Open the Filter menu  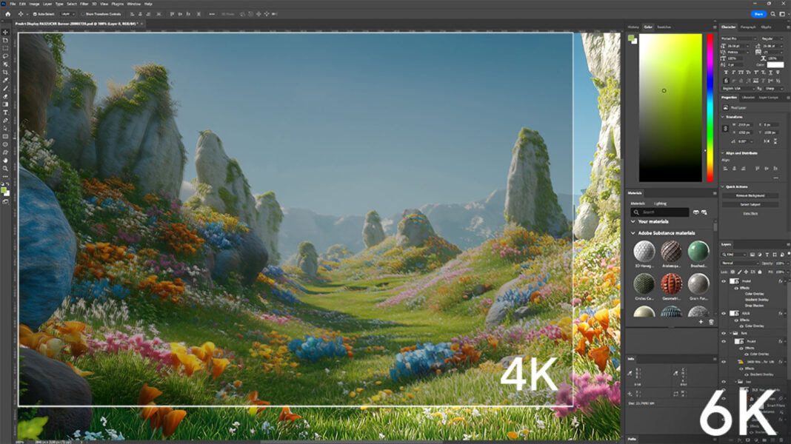(x=83, y=3)
